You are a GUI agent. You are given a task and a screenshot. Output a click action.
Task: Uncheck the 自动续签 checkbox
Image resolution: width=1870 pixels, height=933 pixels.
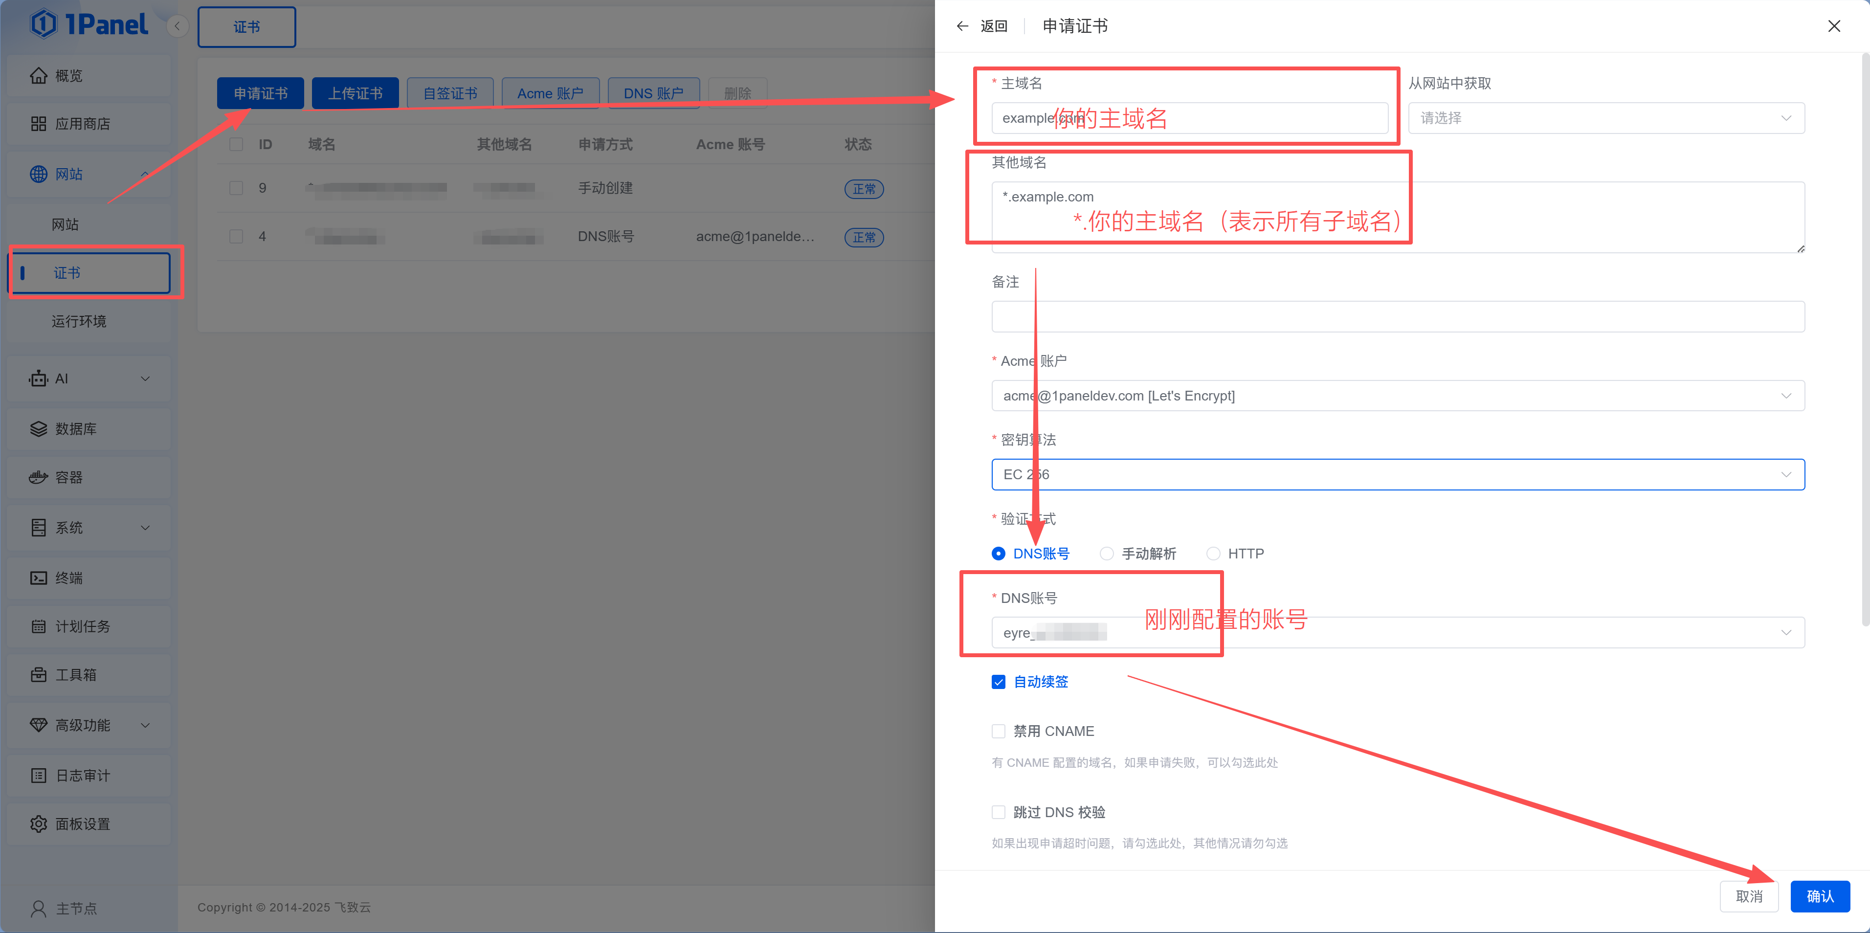pos(999,682)
